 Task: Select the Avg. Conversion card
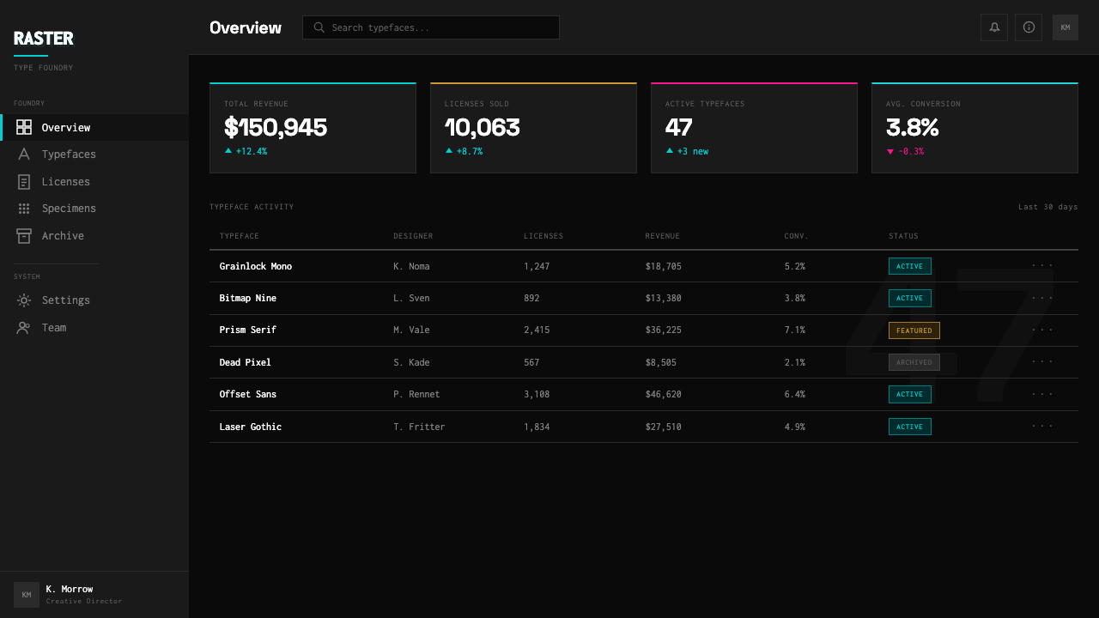pos(975,128)
